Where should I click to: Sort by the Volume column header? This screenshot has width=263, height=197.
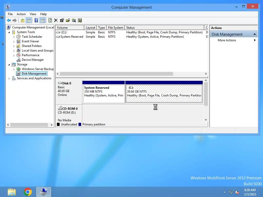70,28
